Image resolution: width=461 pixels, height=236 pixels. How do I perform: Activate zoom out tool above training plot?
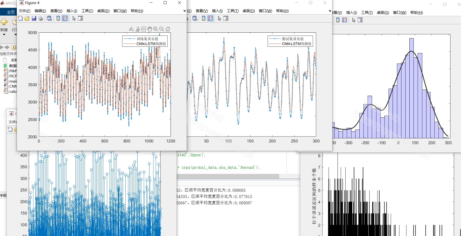[x=162, y=29]
